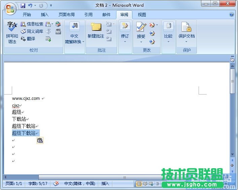Open the Thesaurus (同义词库)
Image resolution: width=238 pixels, height=190 pixels.
pos(32,31)
